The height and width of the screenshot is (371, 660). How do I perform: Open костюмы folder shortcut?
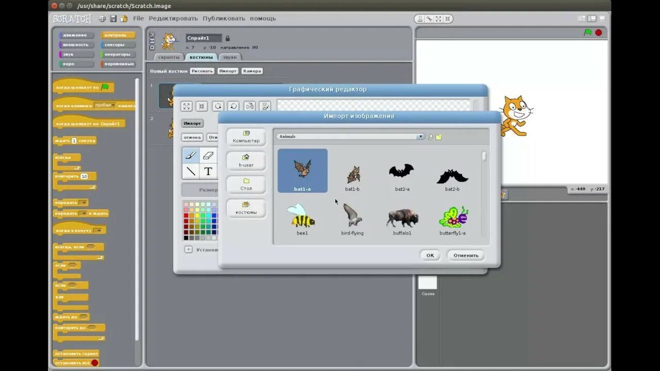[x=246, y=208]
